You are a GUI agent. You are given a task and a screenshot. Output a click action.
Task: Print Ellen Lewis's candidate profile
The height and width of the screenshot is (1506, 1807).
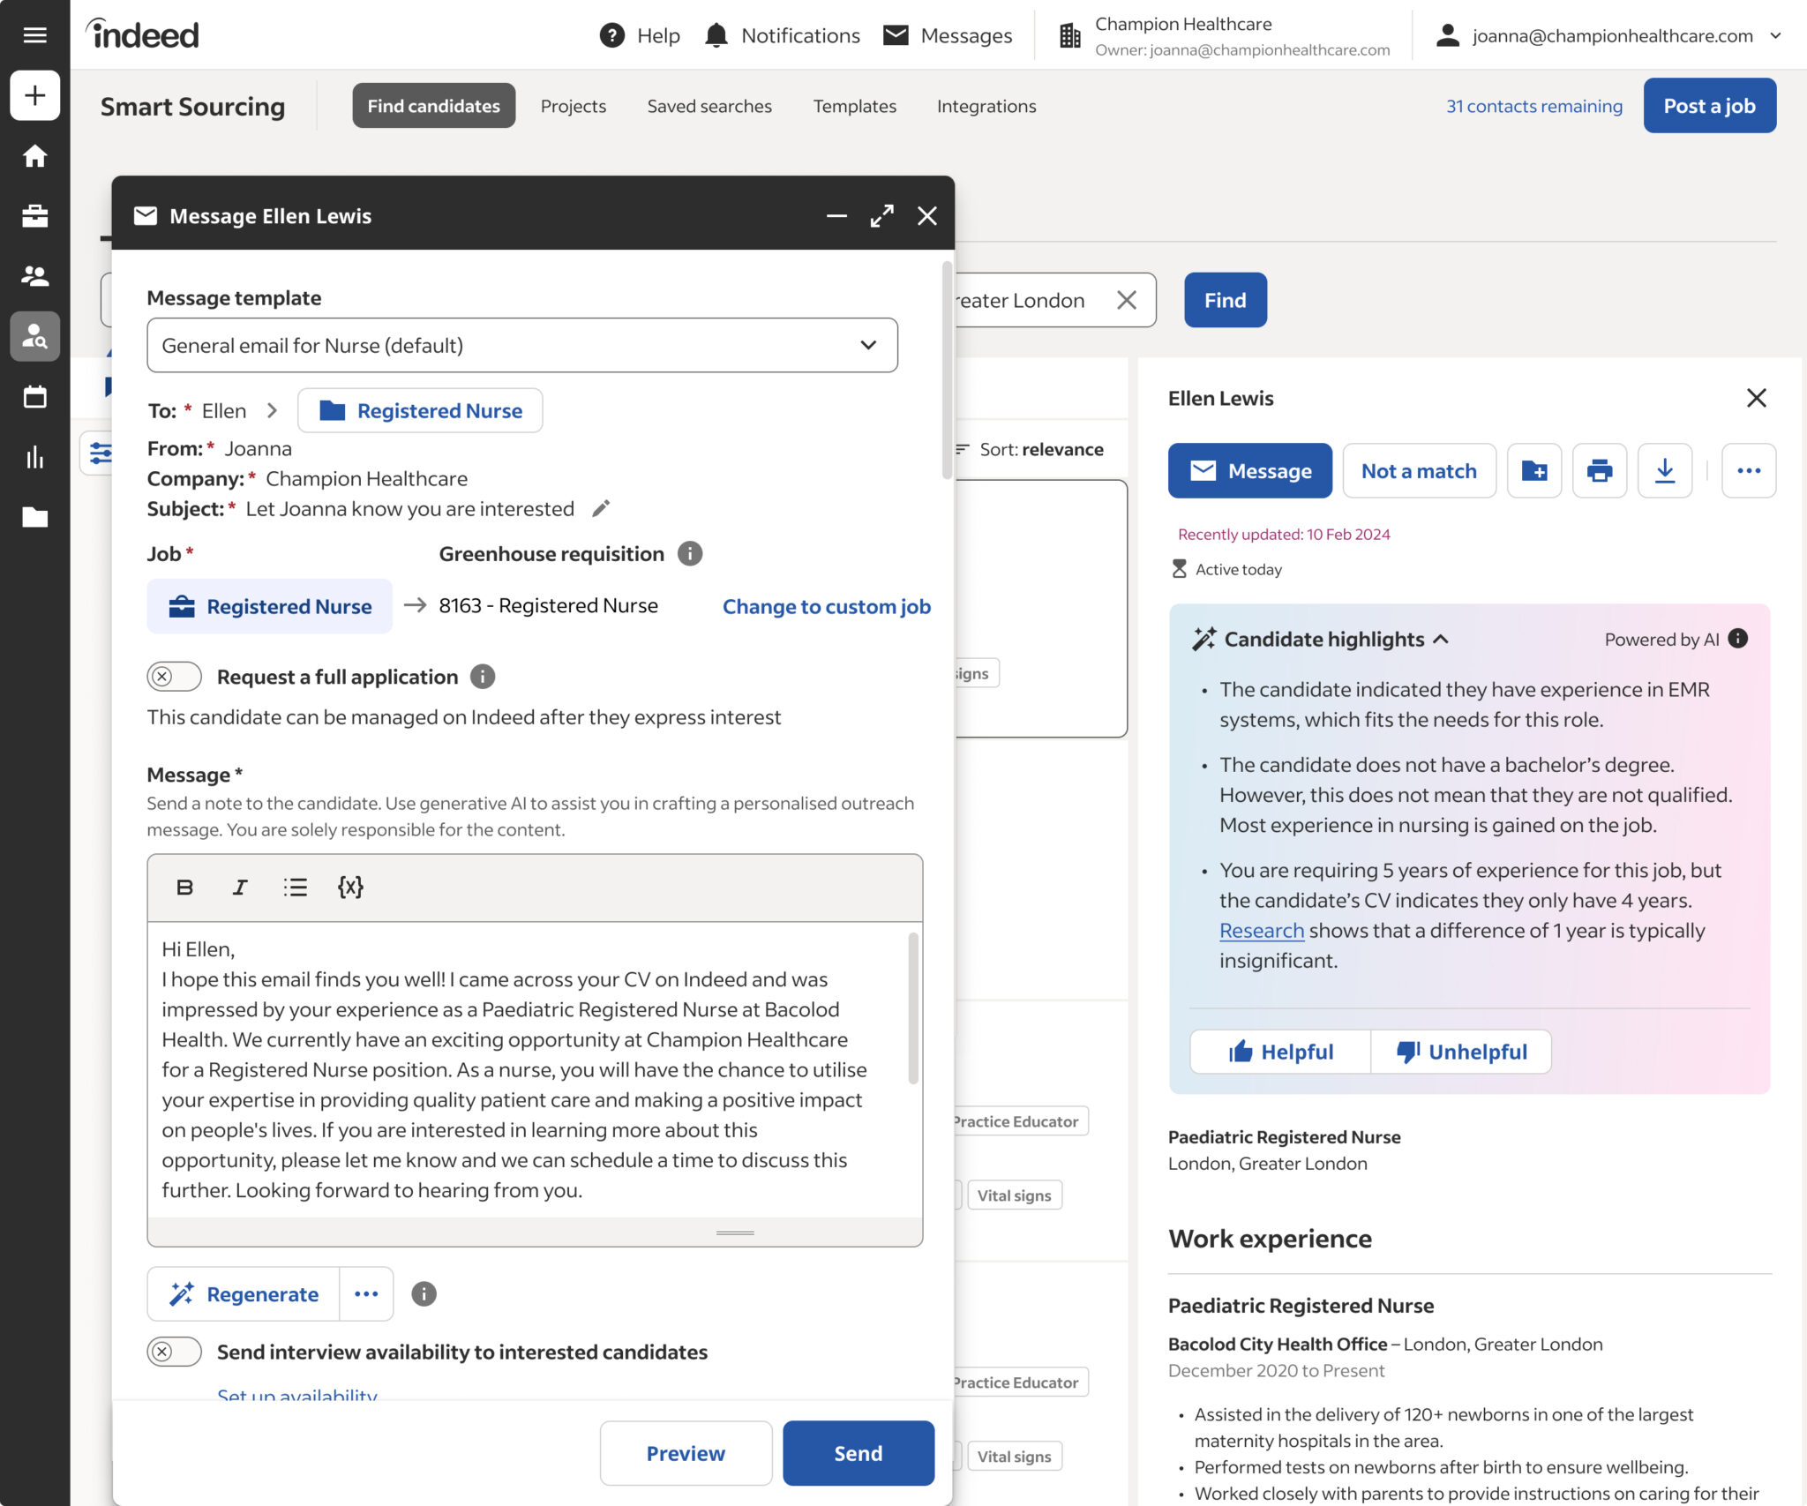(x=1600, y=470)
